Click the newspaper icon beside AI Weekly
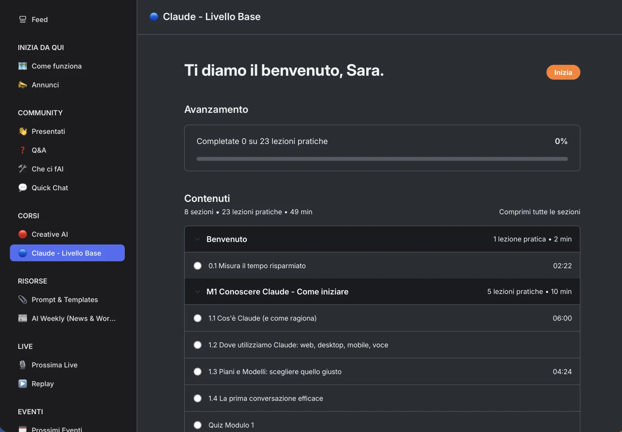 [23, 318]
